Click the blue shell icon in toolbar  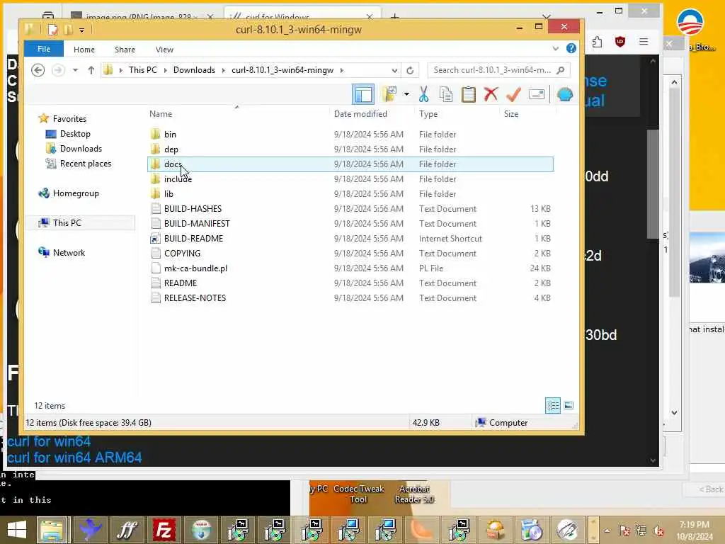(565, 94)
